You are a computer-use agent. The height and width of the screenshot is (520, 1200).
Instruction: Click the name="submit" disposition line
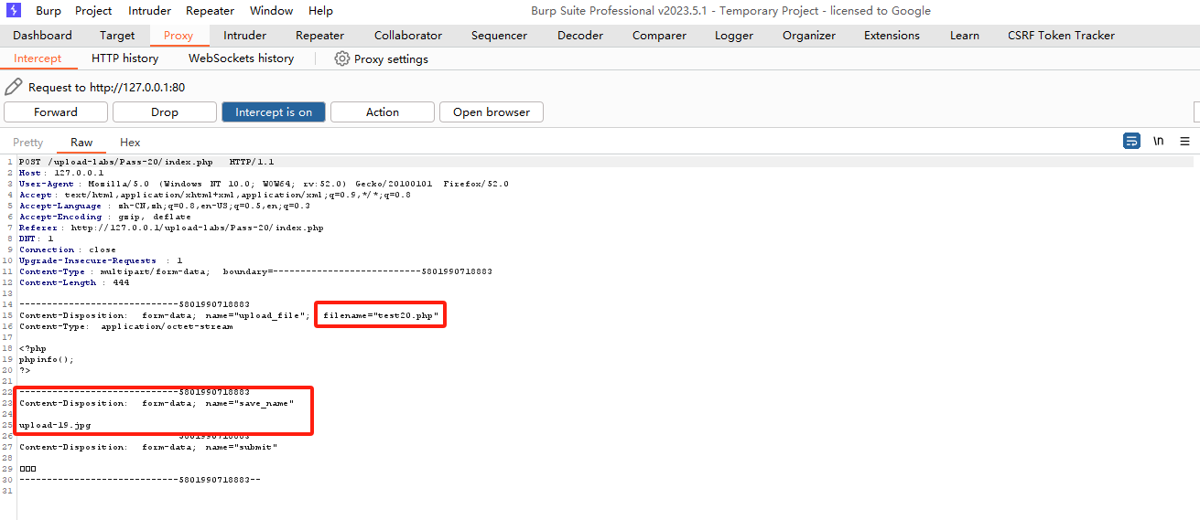pos(148,447)
